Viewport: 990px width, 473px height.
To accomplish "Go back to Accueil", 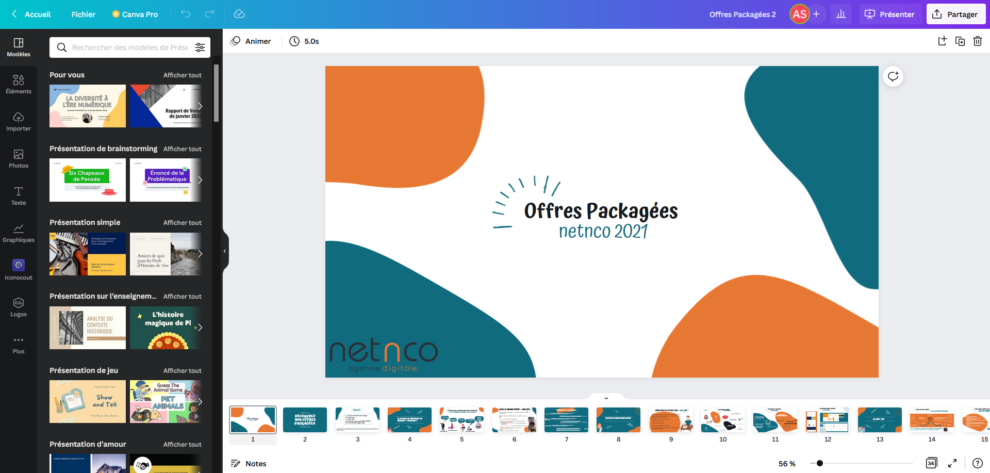I will [x=31, y=14].
